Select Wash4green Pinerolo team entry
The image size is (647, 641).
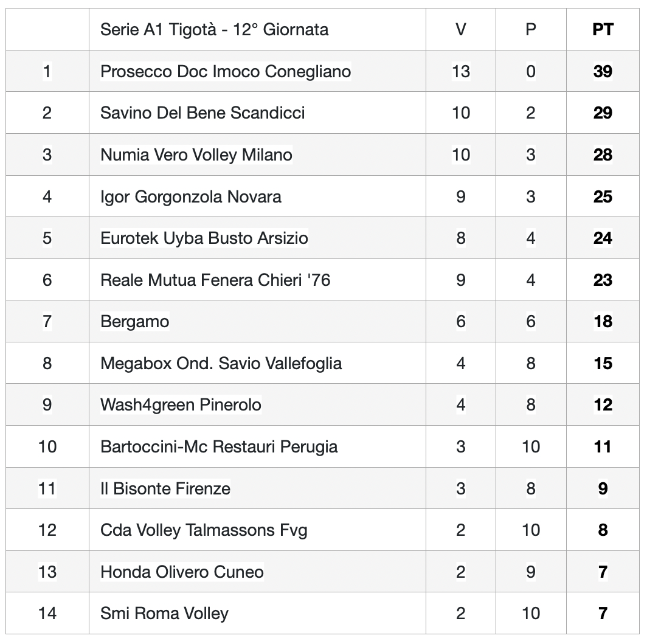tap(181, 405)
